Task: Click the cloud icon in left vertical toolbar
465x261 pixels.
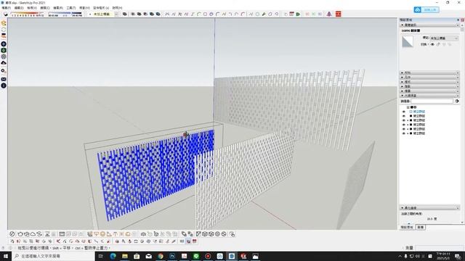Action: pyautogui.click(x=4, y=63)
